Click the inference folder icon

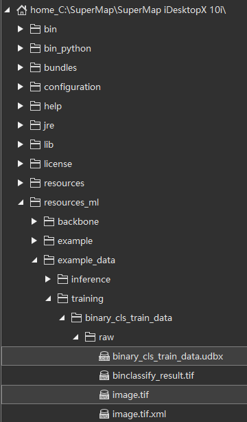tap(62, 279)
